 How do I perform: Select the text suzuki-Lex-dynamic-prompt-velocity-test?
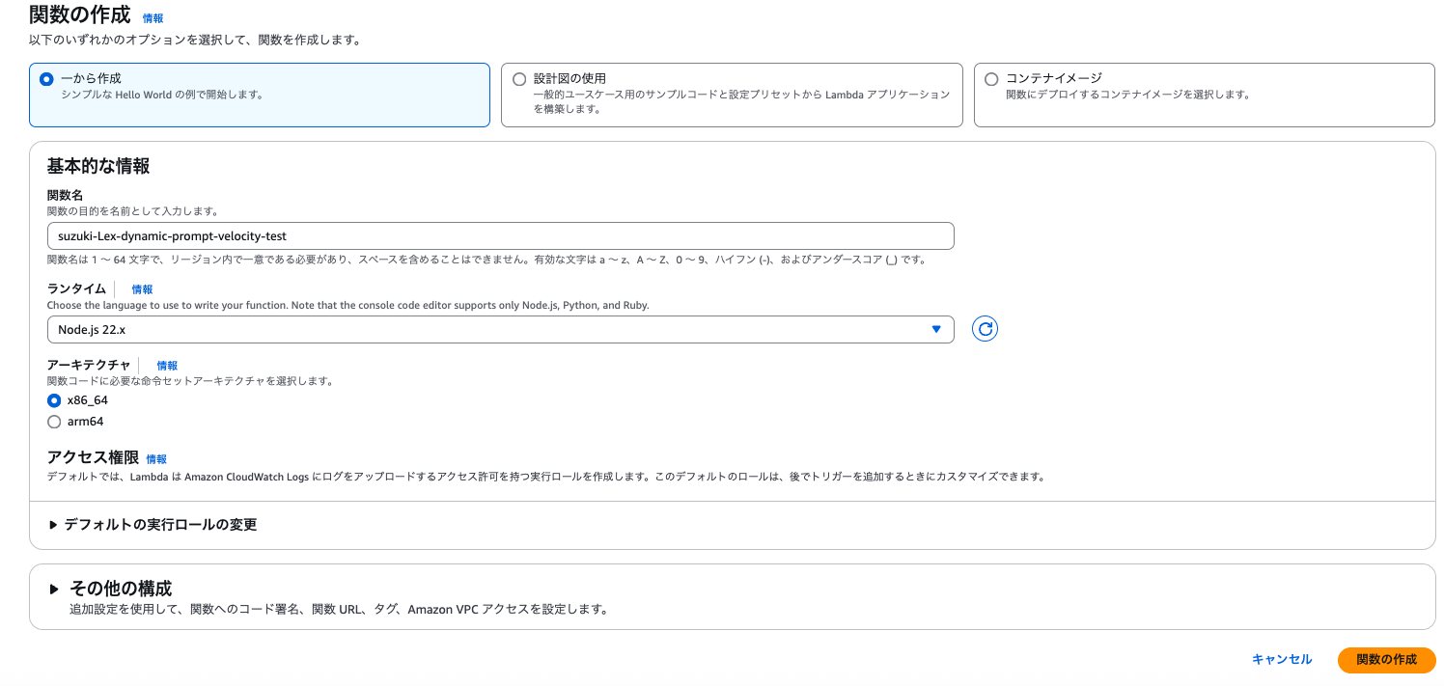[x=174, y=235]
